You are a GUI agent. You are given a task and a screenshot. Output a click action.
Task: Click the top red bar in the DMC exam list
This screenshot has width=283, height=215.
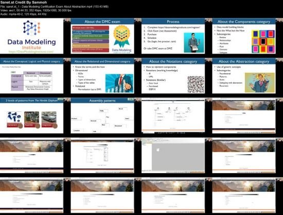(91, 28)
